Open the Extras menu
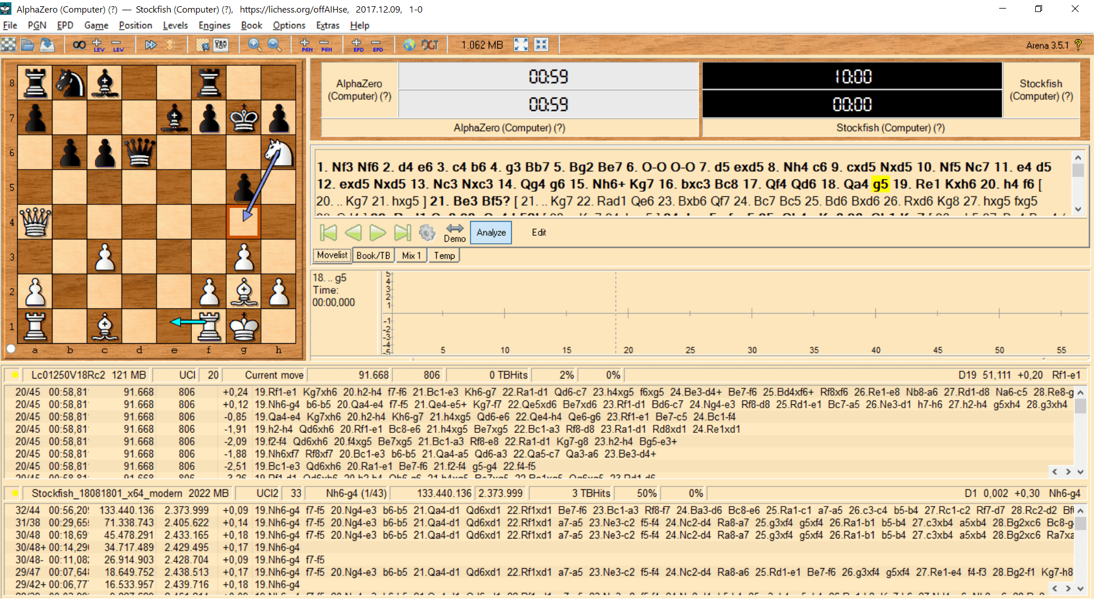The height and width of the screenshot is (599, 1094). point(328,25)
